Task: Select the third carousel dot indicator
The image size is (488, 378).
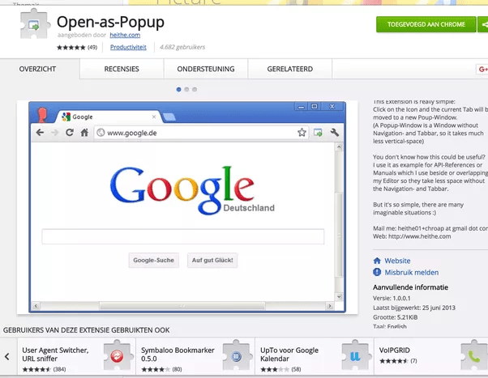Action: coord(195,90)
